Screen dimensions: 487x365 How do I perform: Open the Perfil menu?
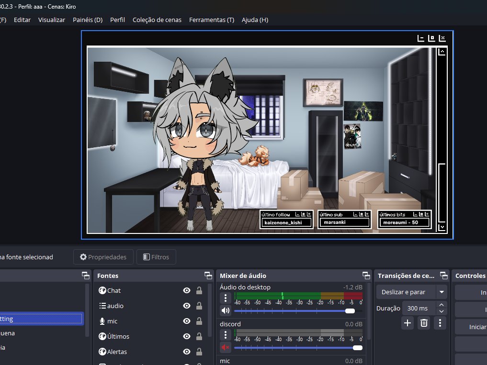[x=117, y=20]
